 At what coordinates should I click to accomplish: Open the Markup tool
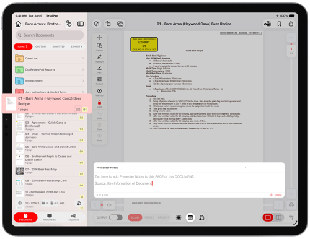point(99,92)
